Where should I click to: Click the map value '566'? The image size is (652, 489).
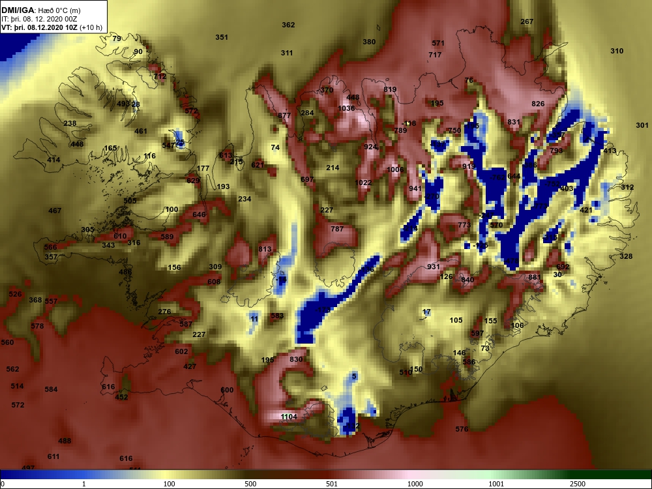pos(50,247)
